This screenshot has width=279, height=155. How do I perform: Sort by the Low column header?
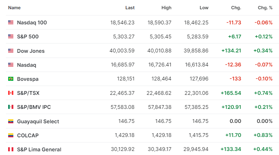click(x=204, y=8)
